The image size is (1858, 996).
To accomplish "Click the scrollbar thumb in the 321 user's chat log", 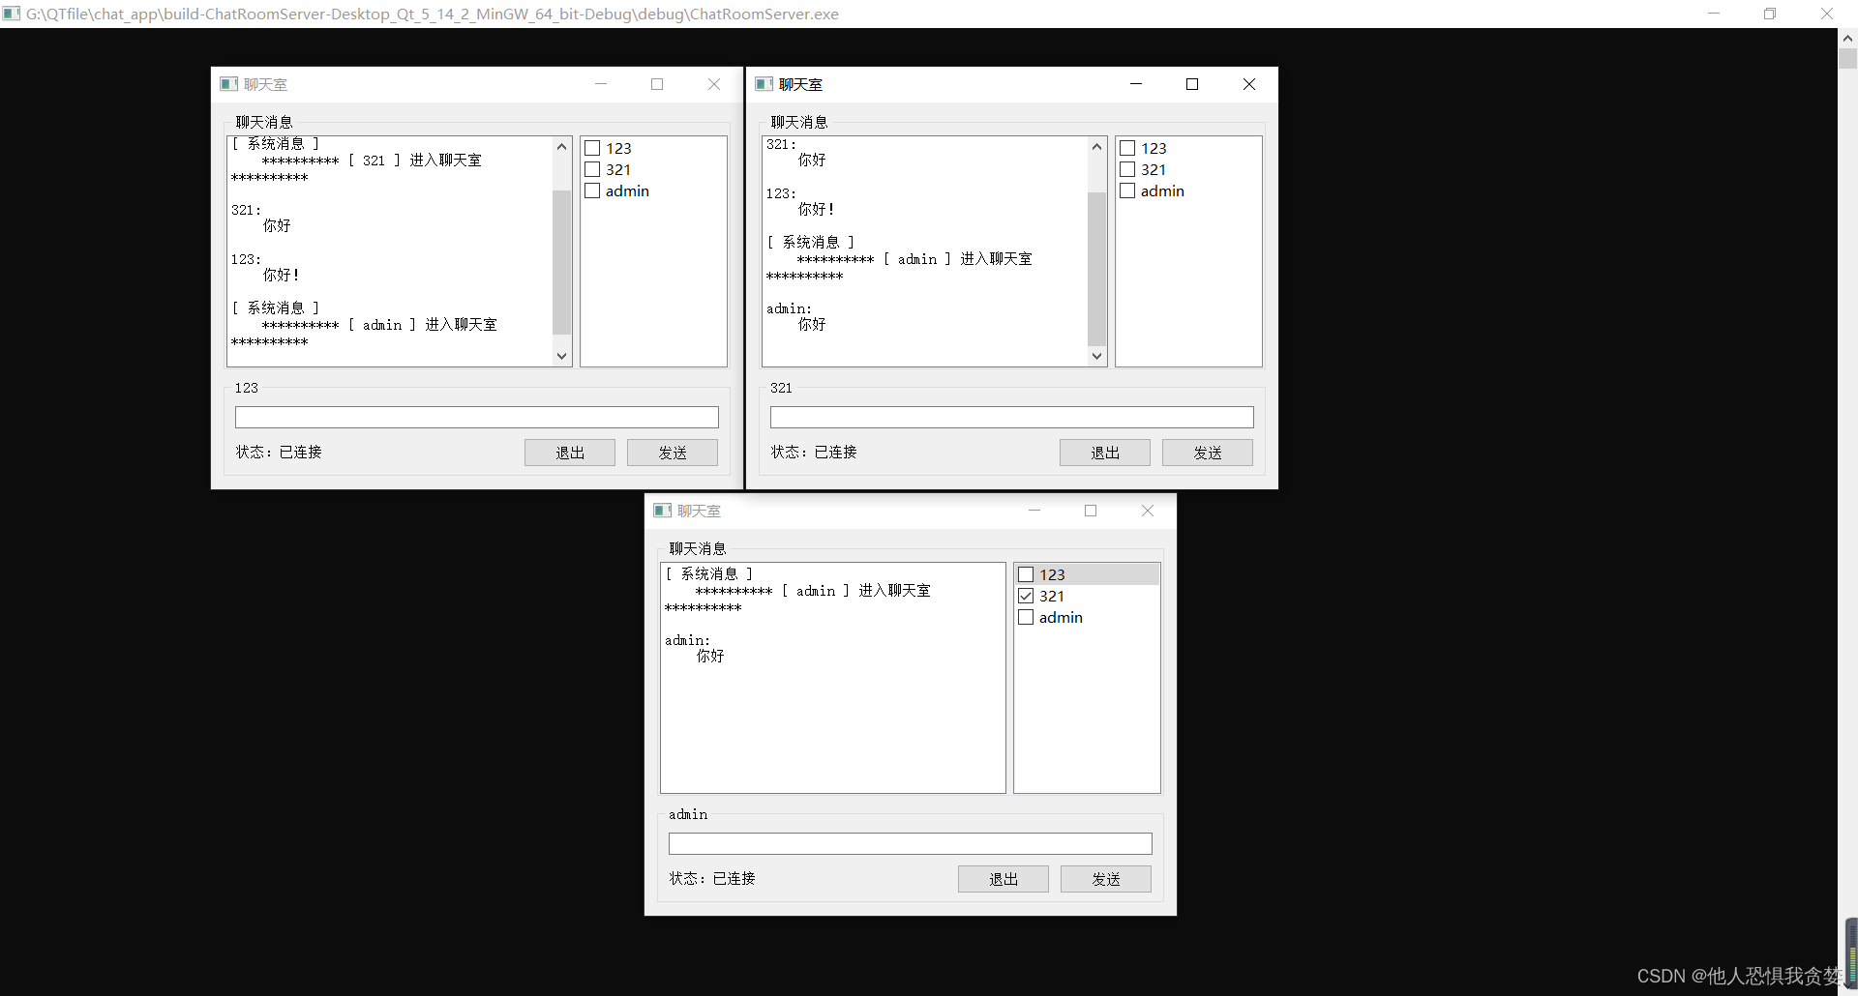I will coord(1096,269).
